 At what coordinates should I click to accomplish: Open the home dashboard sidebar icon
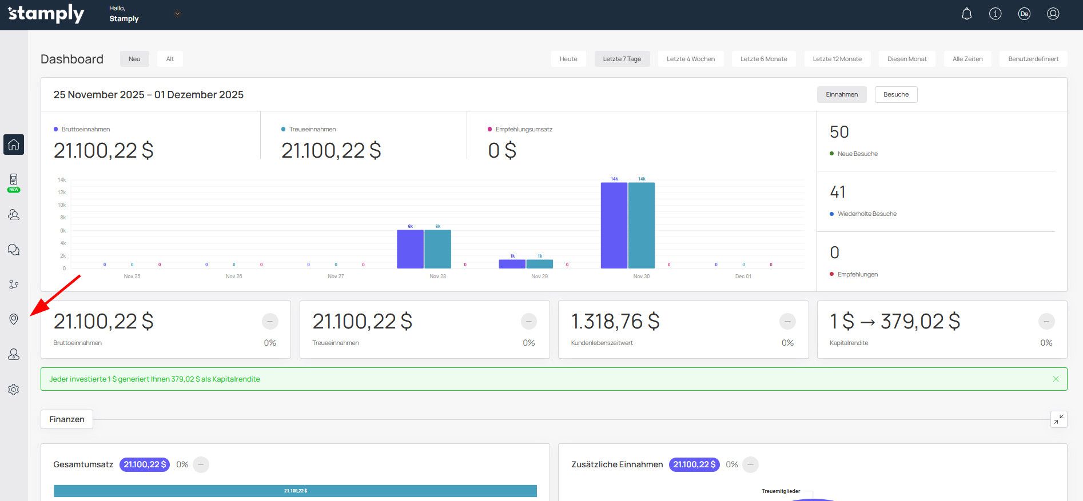tap(14, 145)
